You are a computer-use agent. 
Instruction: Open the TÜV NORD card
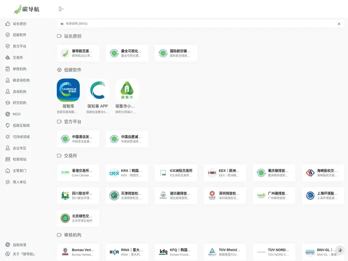(274, 252)
